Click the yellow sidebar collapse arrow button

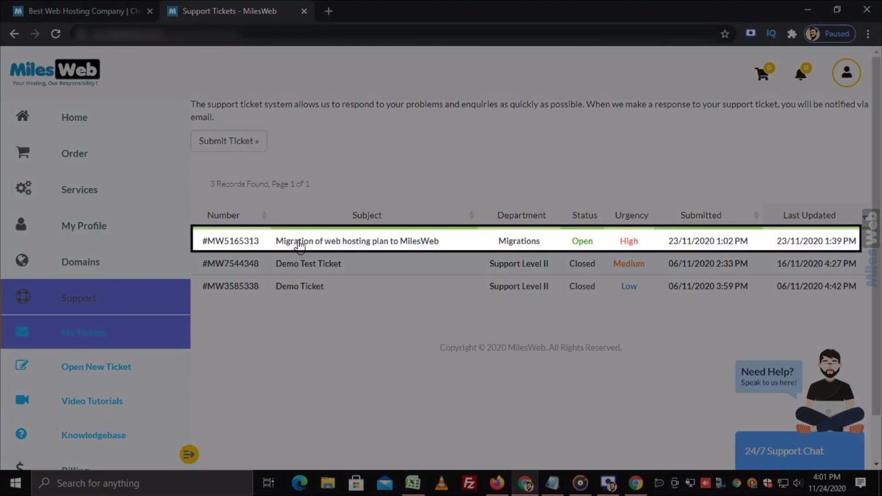pyautogui.click(x=189, y=455)
